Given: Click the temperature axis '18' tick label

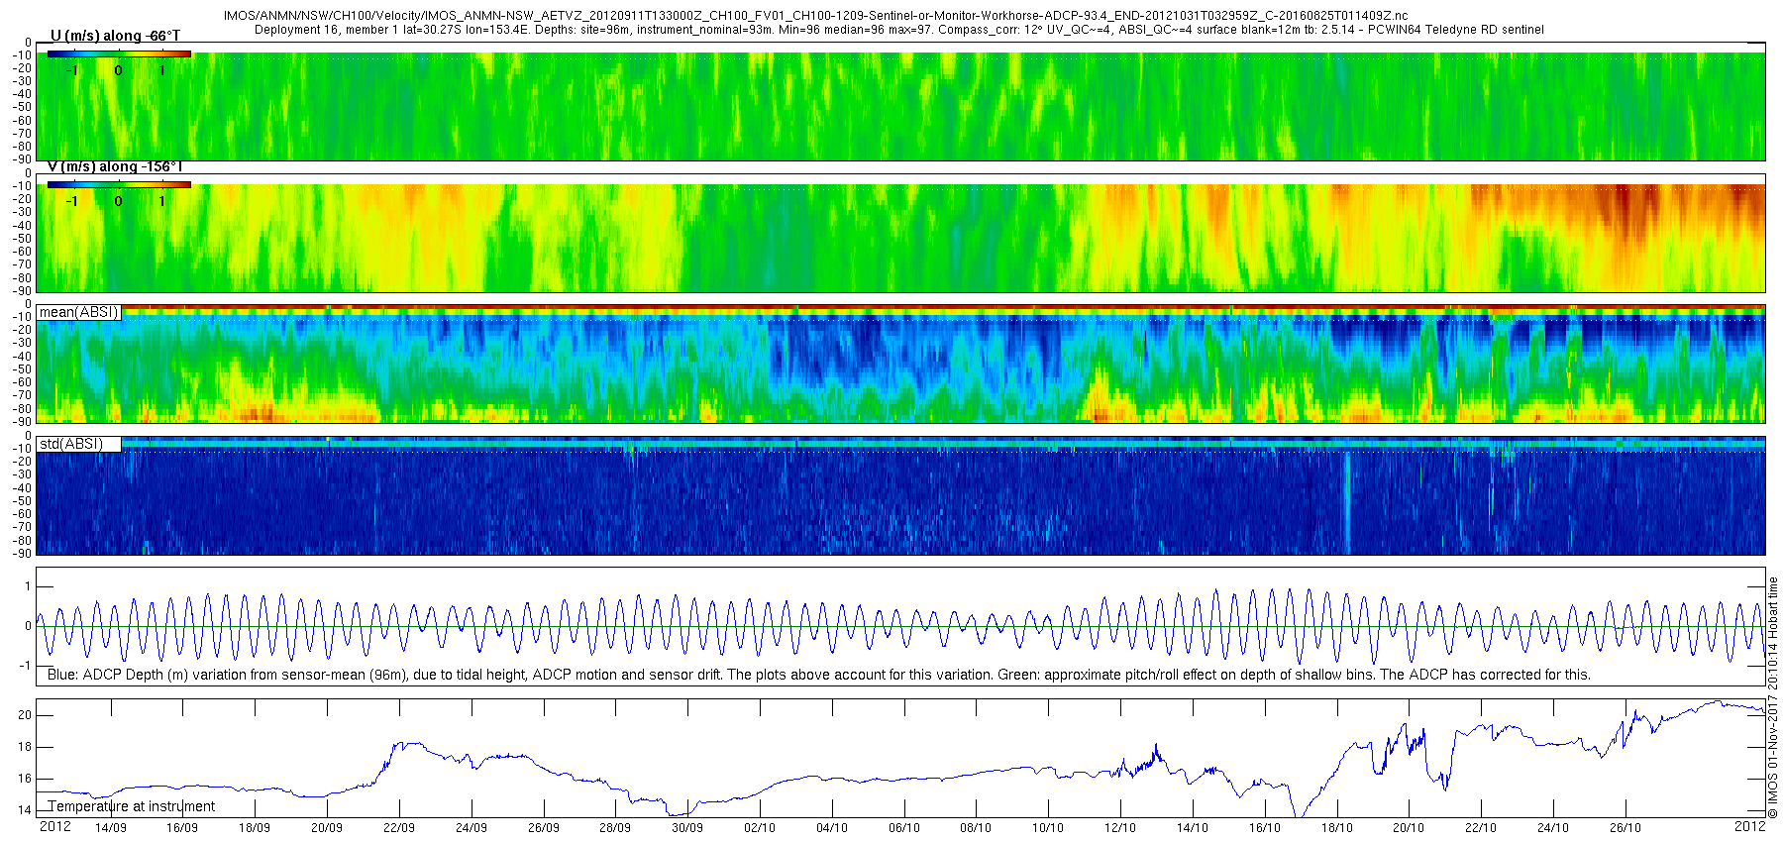Looking at the screenshot, I should click(x=25, y=747).
